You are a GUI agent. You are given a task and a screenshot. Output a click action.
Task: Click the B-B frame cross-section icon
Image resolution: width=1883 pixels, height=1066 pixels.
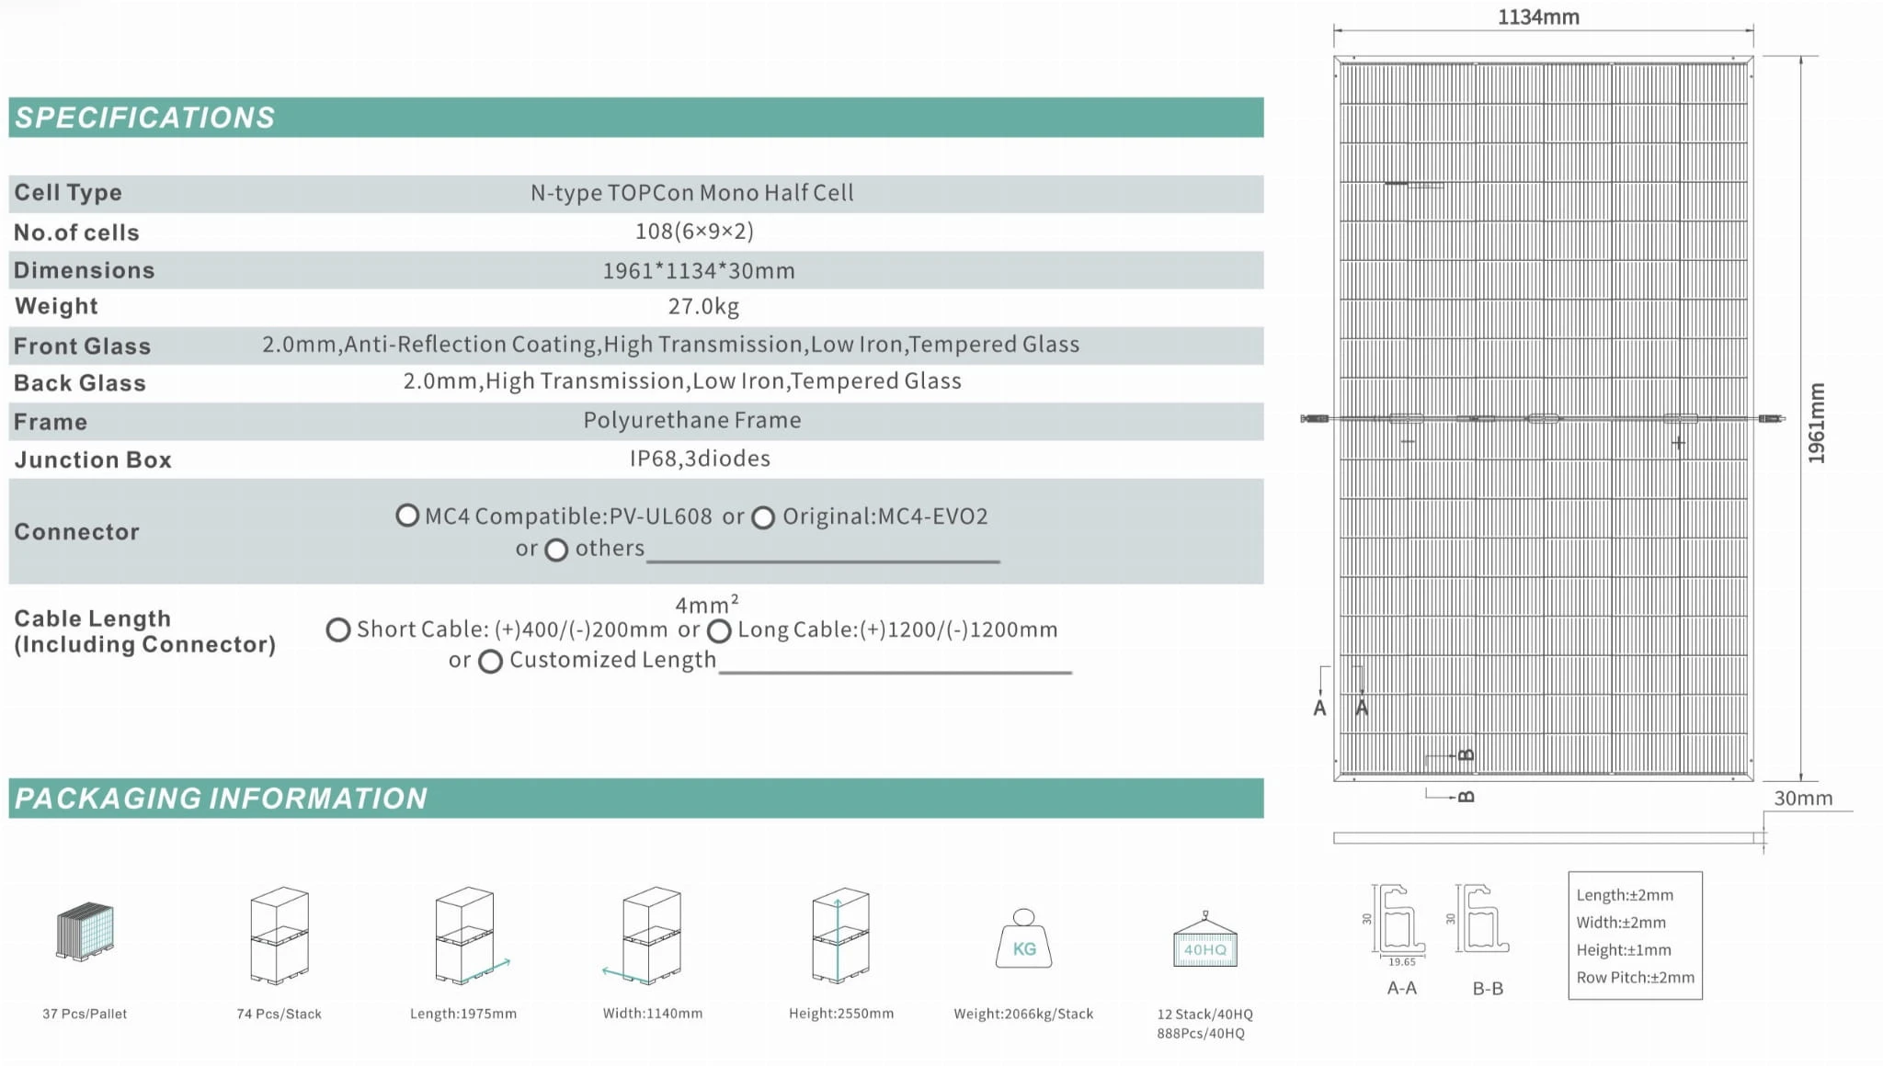tap(1485, 919)
